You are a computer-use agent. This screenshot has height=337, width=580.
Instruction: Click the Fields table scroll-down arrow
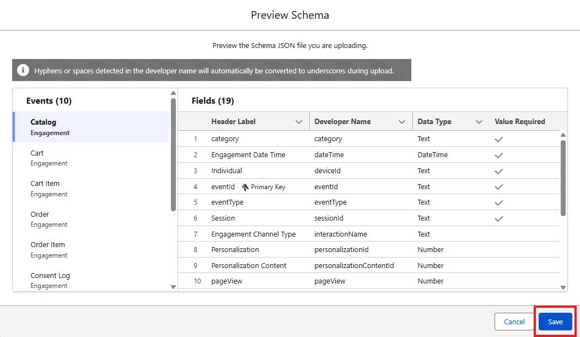tap(563, 287)
